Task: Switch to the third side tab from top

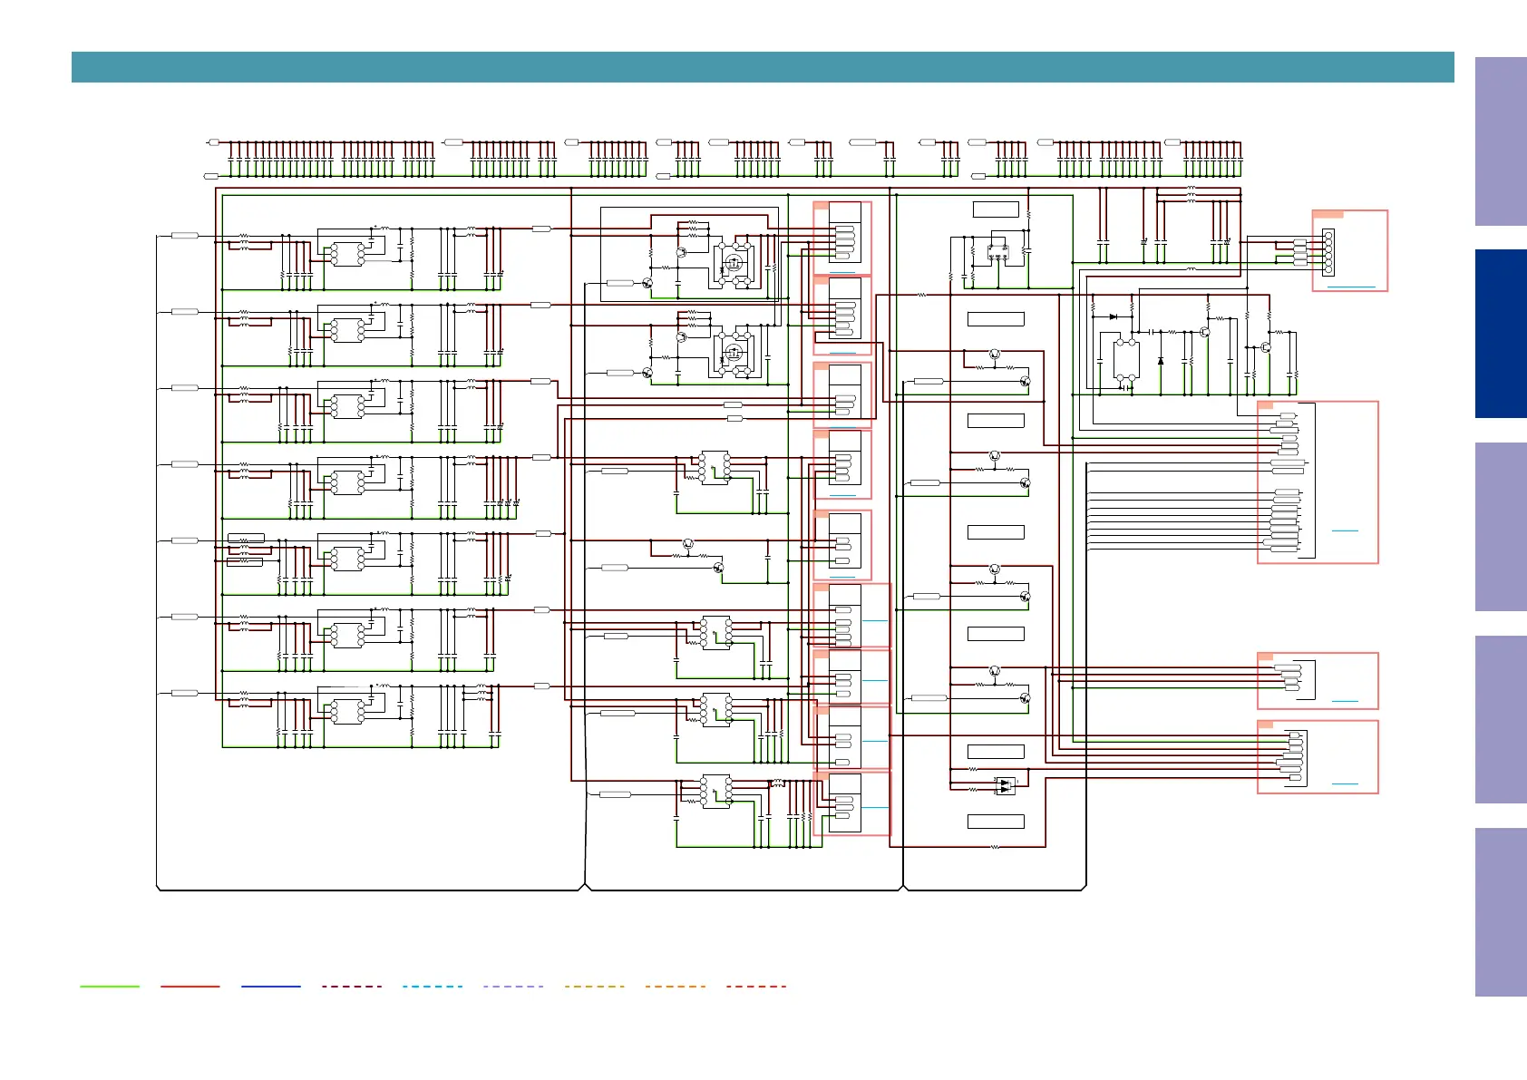Action: 1500,527
